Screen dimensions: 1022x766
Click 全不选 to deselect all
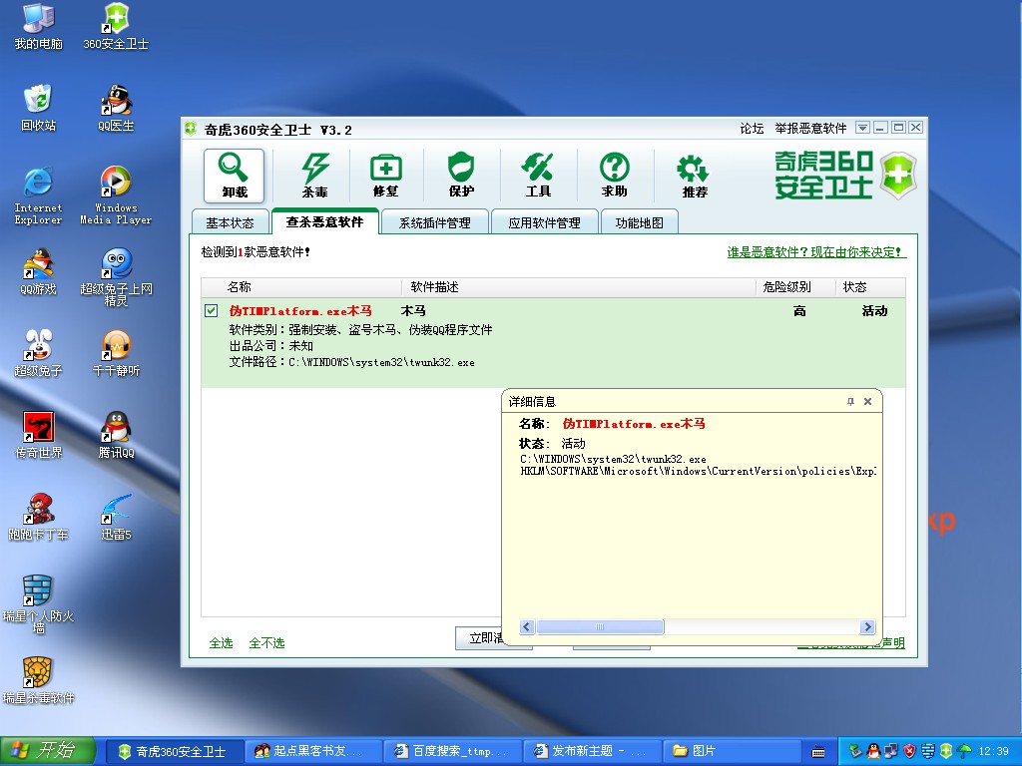266,643
